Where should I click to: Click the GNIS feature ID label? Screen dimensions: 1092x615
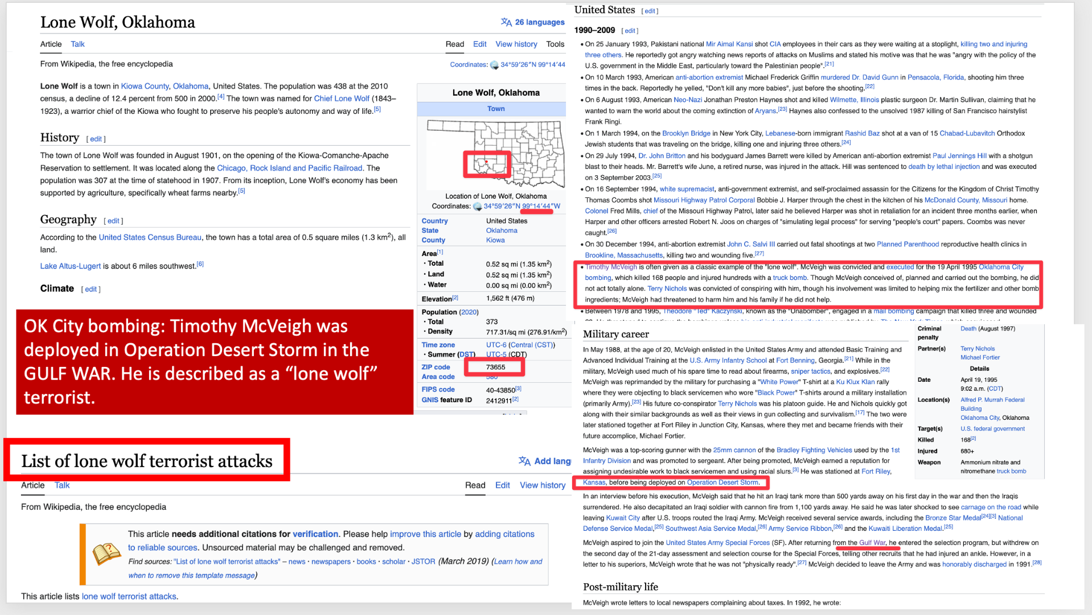coord(446,401)
